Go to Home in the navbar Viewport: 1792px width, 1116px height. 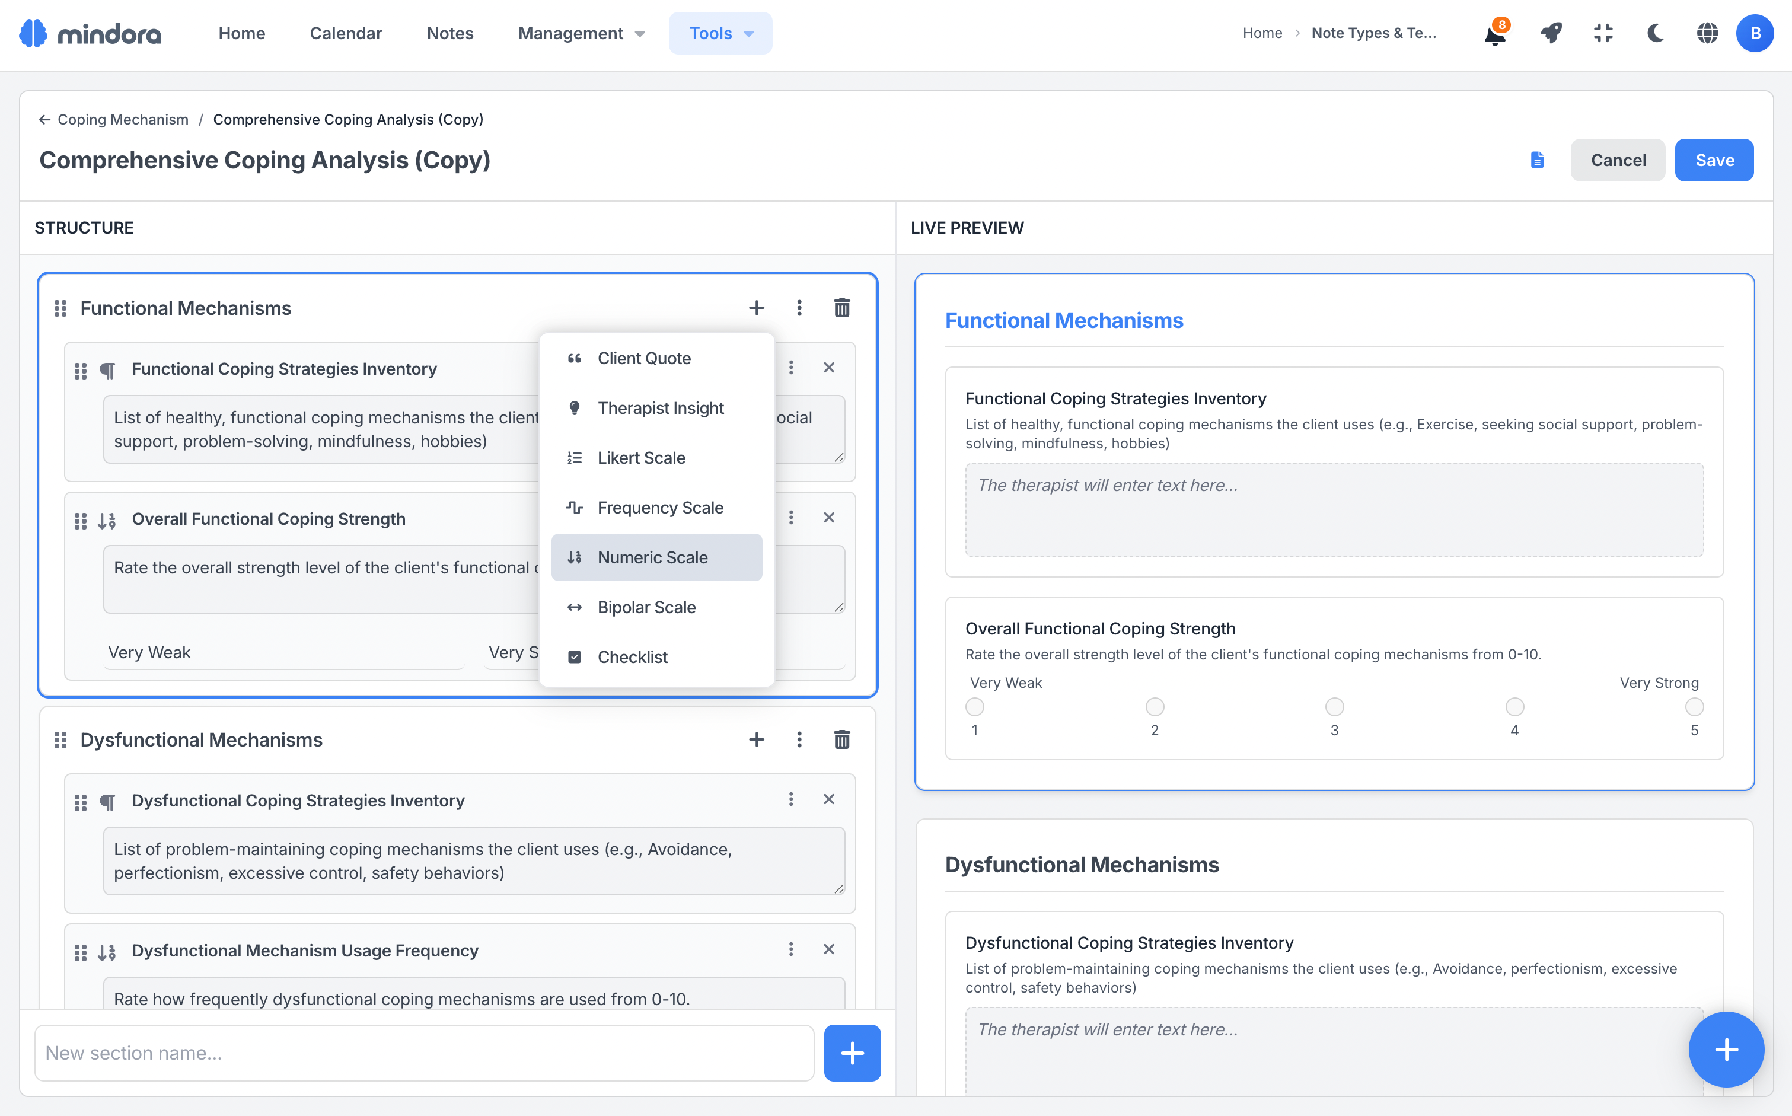click(x=242, y=33)
